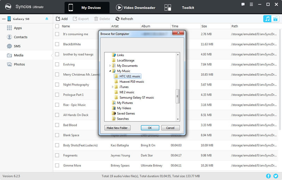Expand the My Documents folder arrow
This screenshot has height=180, width=282.
click(x=110, y=66)
